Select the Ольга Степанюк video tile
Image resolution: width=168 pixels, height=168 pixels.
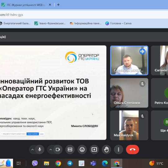[129, 93]
